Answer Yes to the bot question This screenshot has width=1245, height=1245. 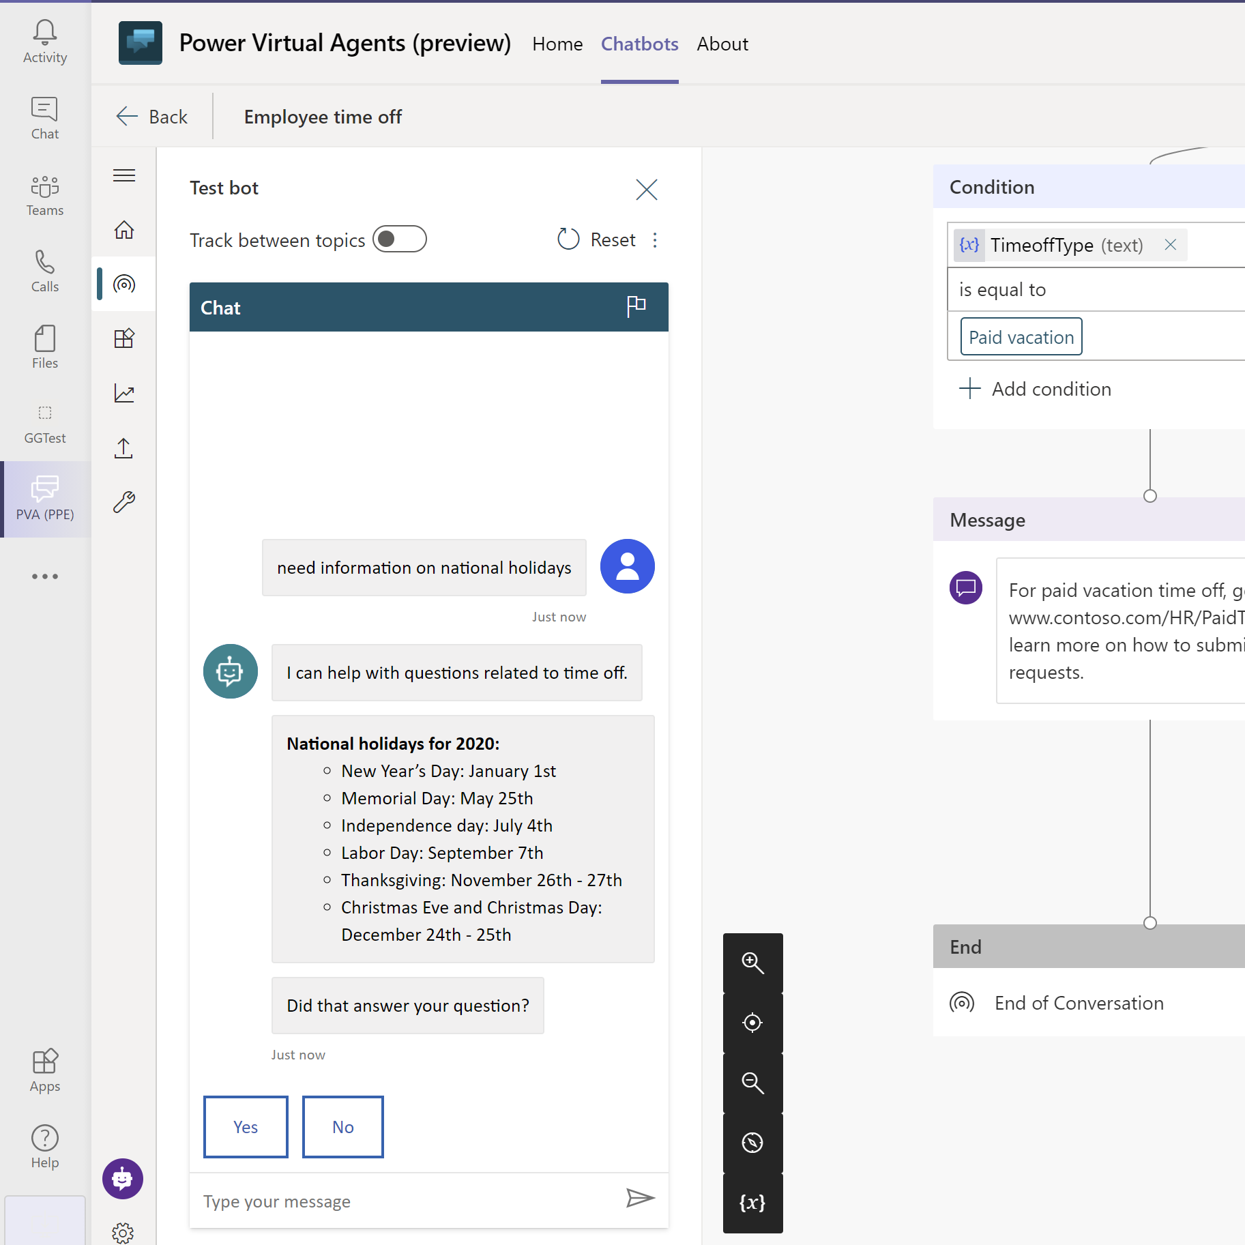[246, 1127]
